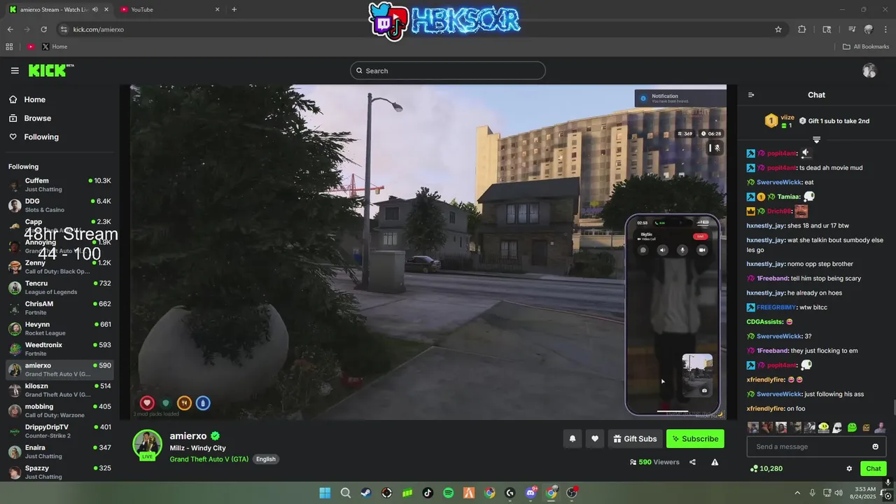Open Chrome three-dot menu
The width and height of the screenshot is (896, 504).
coord(885,29)
